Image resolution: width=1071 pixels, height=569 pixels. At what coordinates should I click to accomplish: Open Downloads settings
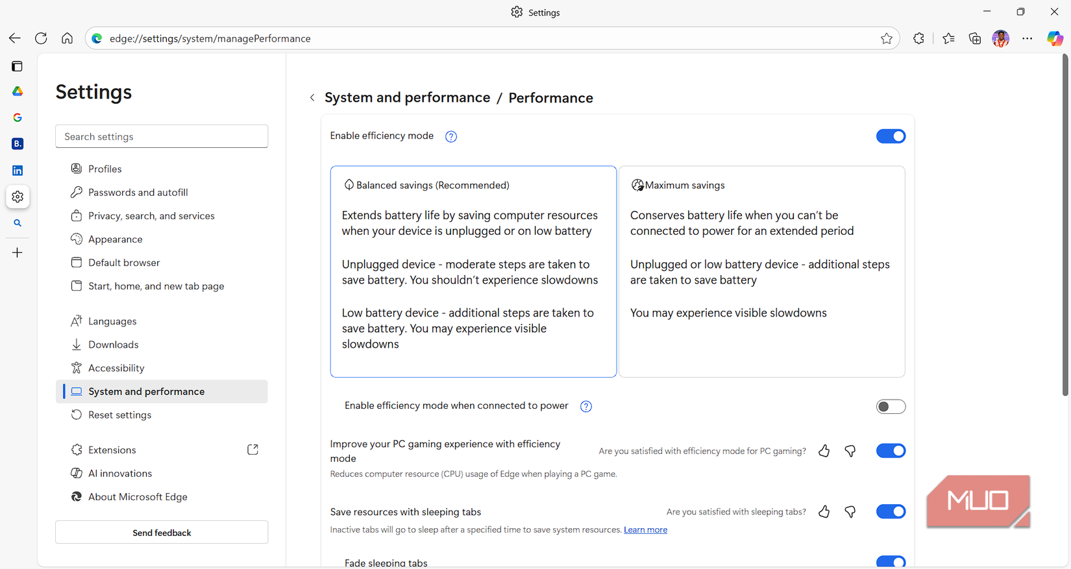(162, 345)
